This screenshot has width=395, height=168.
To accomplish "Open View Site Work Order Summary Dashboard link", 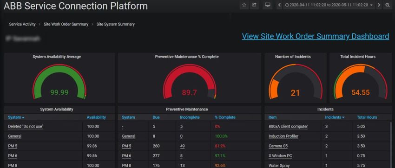I will click(x=316, y=36).
